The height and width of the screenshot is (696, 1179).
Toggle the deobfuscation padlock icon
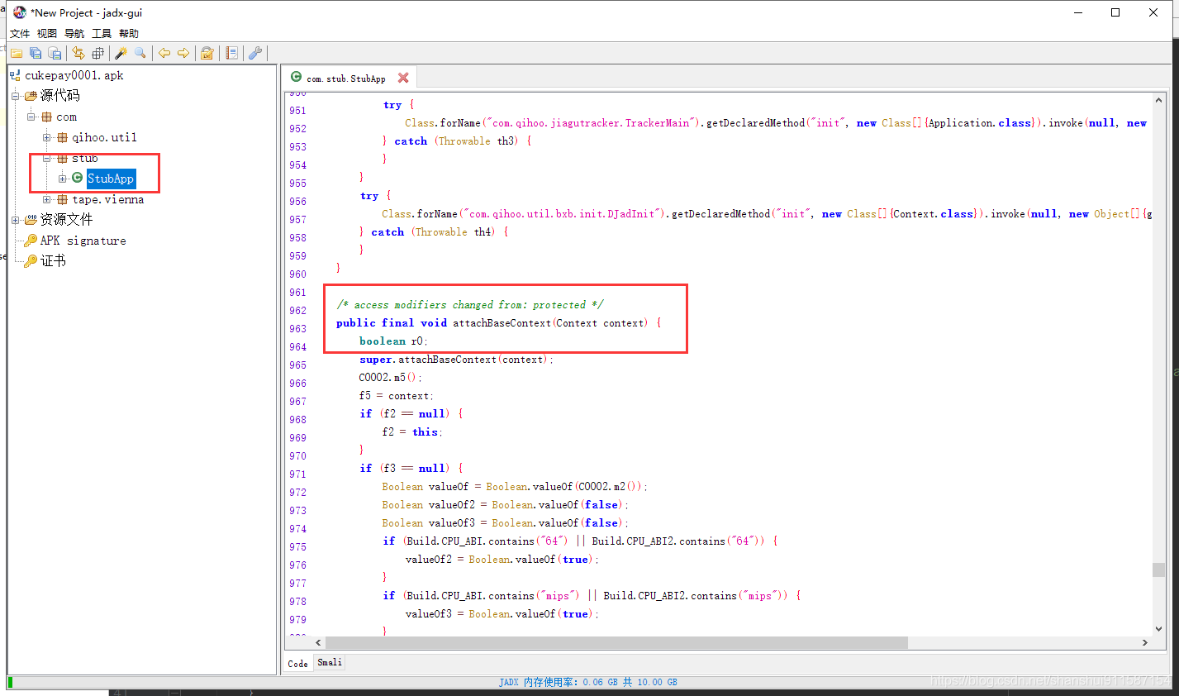[207, 53]
